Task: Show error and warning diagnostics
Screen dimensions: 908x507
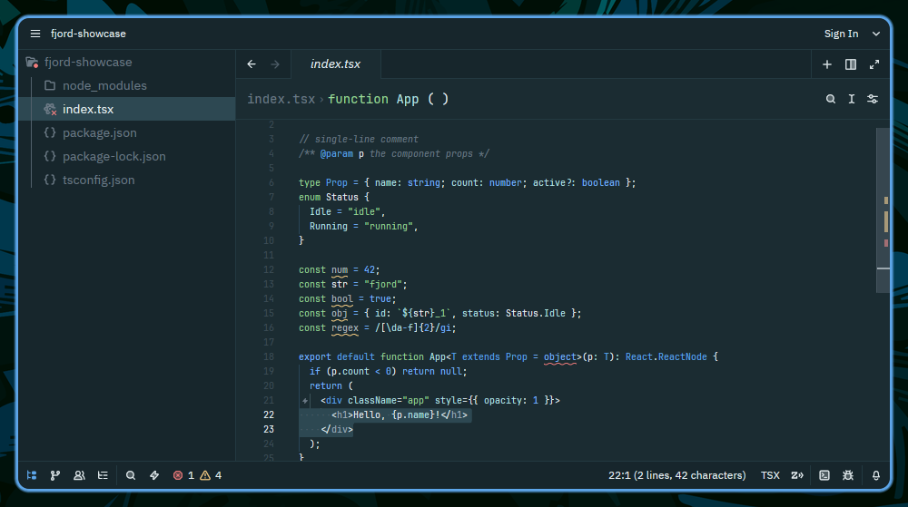Action: (197, 475)
